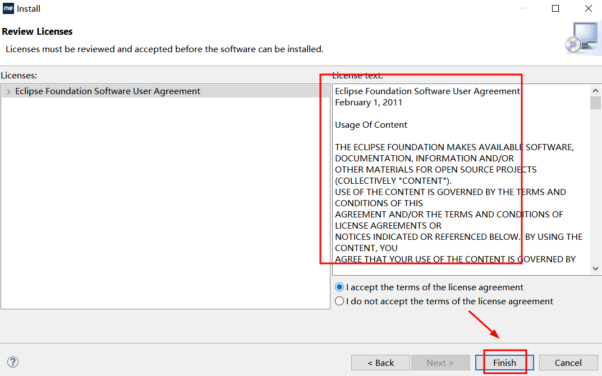Click the MyEclipse 'me' title bar icon
The width and height of the screenshot is (602, 376).
tap(8, 8)
